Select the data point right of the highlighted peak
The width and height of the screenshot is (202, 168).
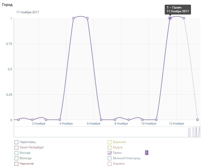click(x=184, y=18)
